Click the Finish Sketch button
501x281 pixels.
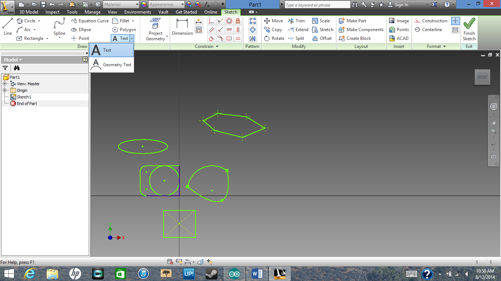[469, 29]
